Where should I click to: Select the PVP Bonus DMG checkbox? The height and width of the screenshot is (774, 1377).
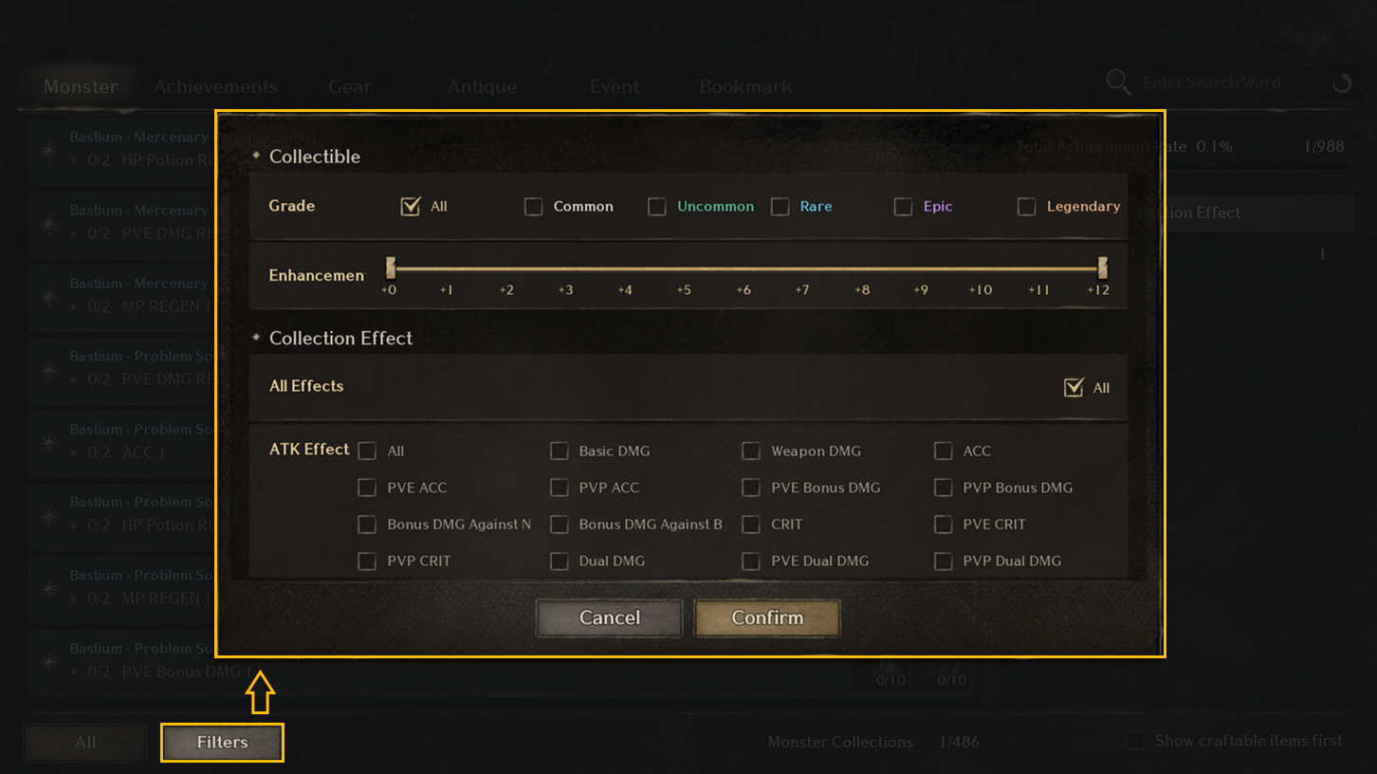click(944, 488)
